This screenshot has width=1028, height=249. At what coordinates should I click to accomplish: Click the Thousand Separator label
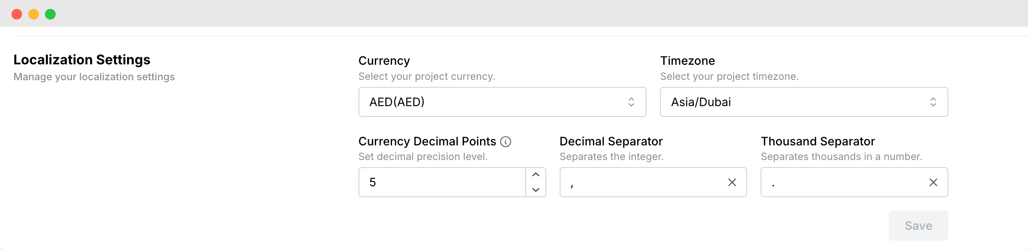click(x=818, y=142)
